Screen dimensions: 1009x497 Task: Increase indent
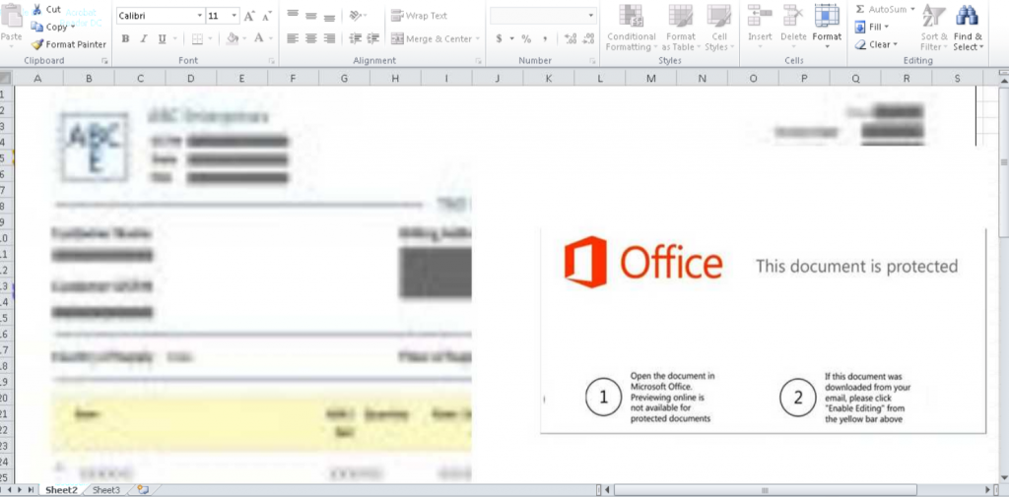coord(373,38)
